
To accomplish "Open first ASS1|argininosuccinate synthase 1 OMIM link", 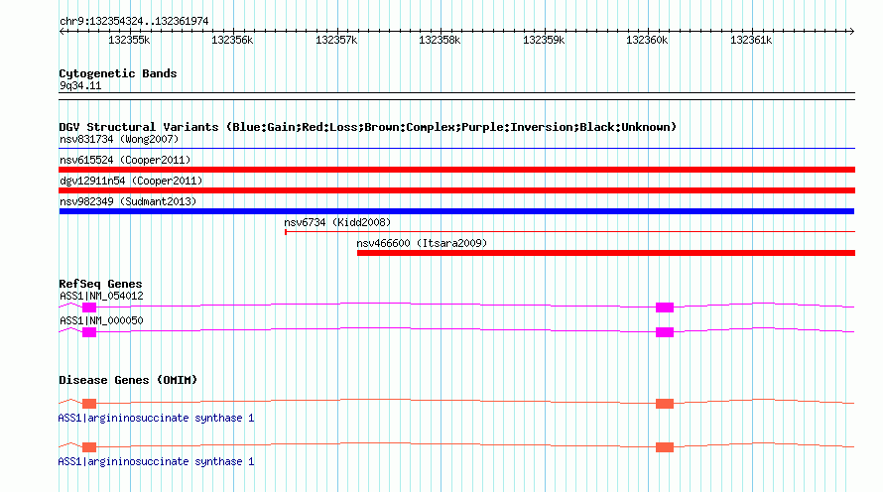I will coord(156,419).
